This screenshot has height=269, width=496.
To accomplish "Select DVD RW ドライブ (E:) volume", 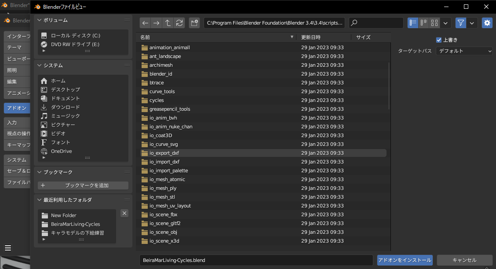I will [83, 44].
